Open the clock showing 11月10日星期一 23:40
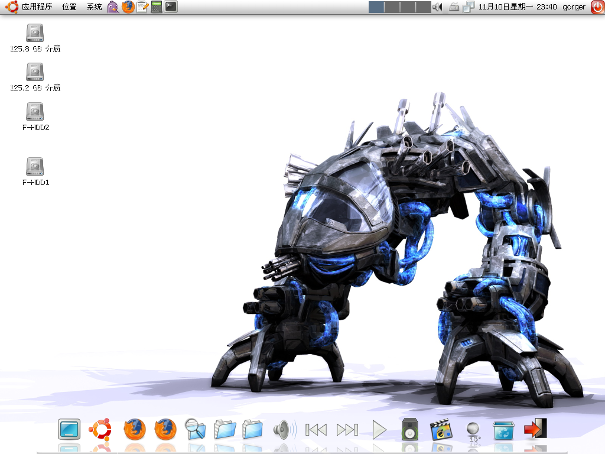The height and width of the screenshot is (454, 605). tap(518, 7)
